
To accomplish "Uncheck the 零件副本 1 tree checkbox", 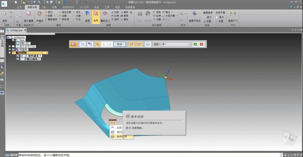I will click(17, 56).
